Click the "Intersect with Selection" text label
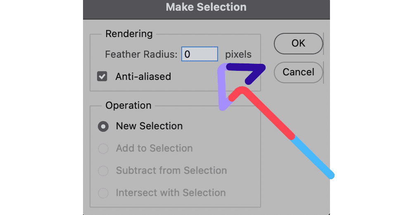The image size is (413, 215). (x=171, y=193)
